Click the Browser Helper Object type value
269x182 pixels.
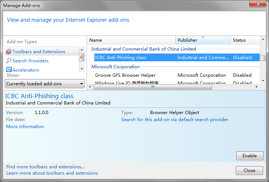[174, 113]
